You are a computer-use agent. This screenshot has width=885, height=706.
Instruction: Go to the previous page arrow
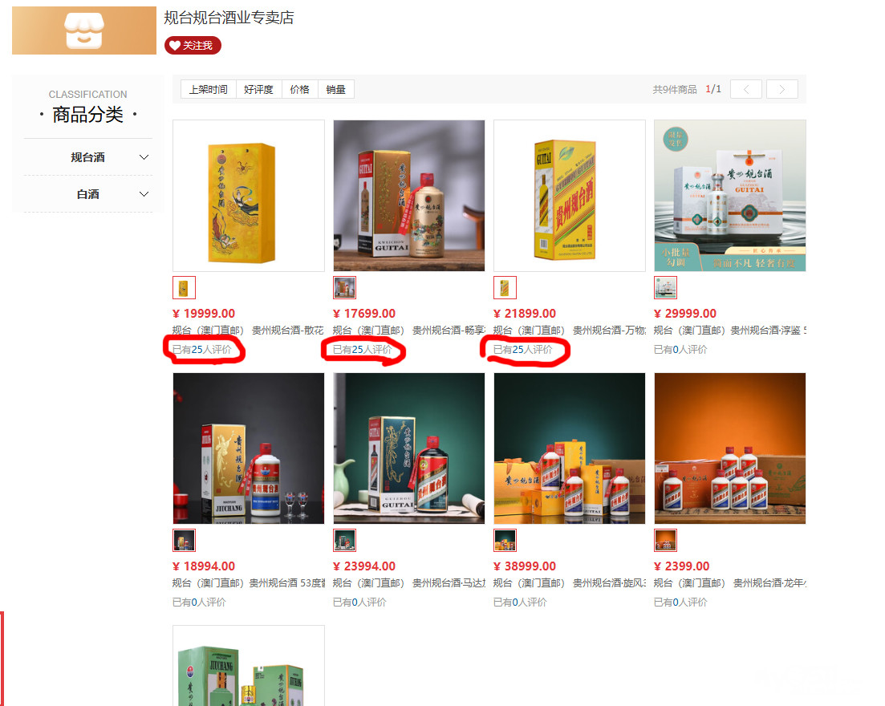pos(745,90)
